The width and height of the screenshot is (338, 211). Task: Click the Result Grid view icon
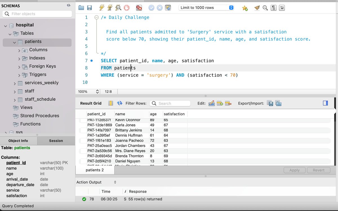(111, 103)
